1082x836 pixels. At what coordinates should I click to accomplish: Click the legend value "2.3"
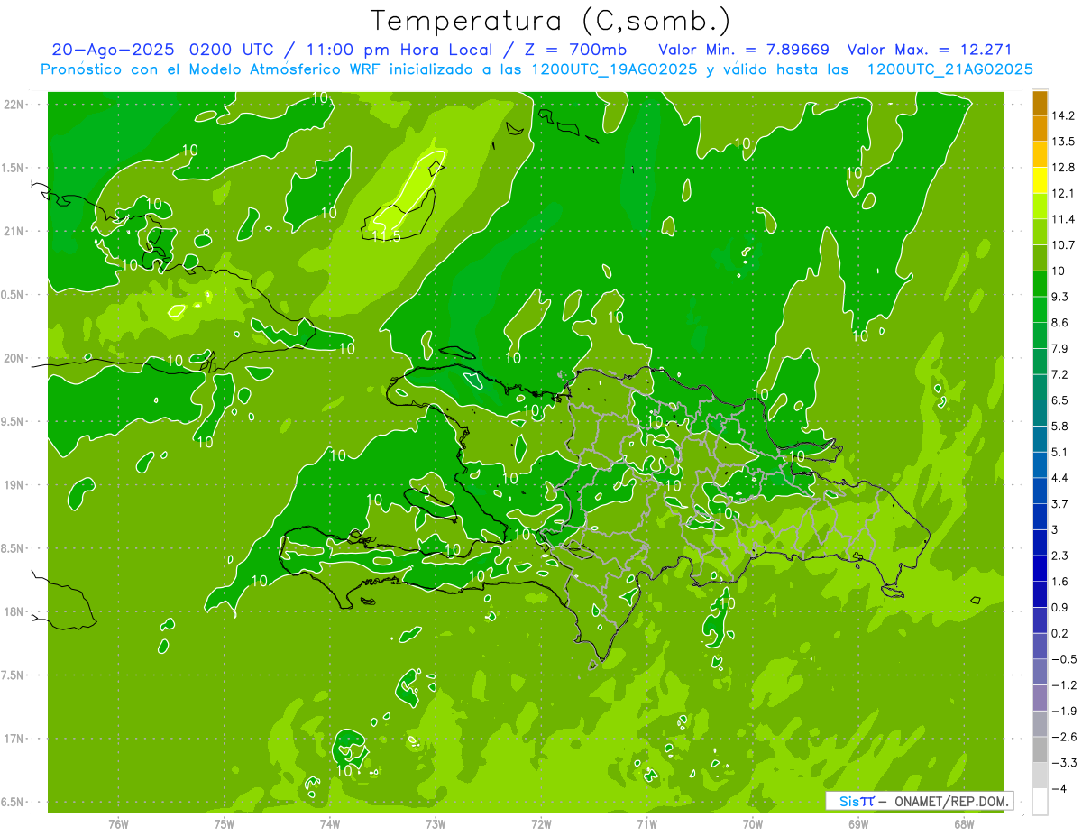[1060, 556]
